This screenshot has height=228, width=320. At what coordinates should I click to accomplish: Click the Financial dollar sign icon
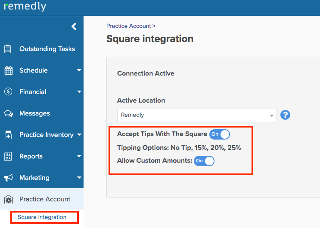pyautogui.click(x=8, y=92)
